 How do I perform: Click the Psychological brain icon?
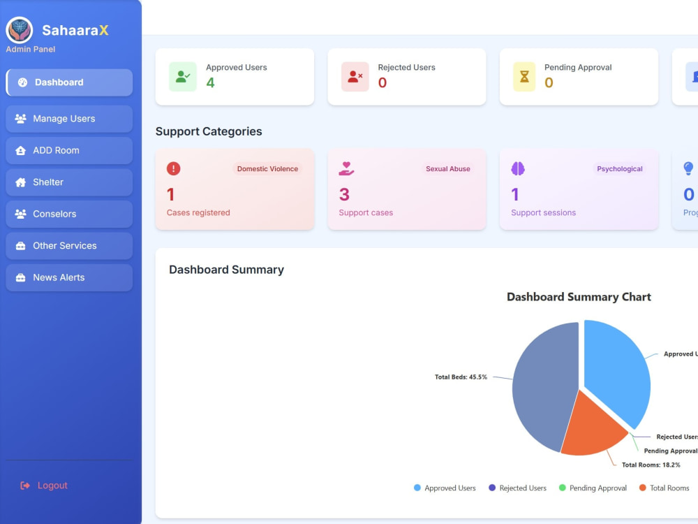click(x=518, y=169)
